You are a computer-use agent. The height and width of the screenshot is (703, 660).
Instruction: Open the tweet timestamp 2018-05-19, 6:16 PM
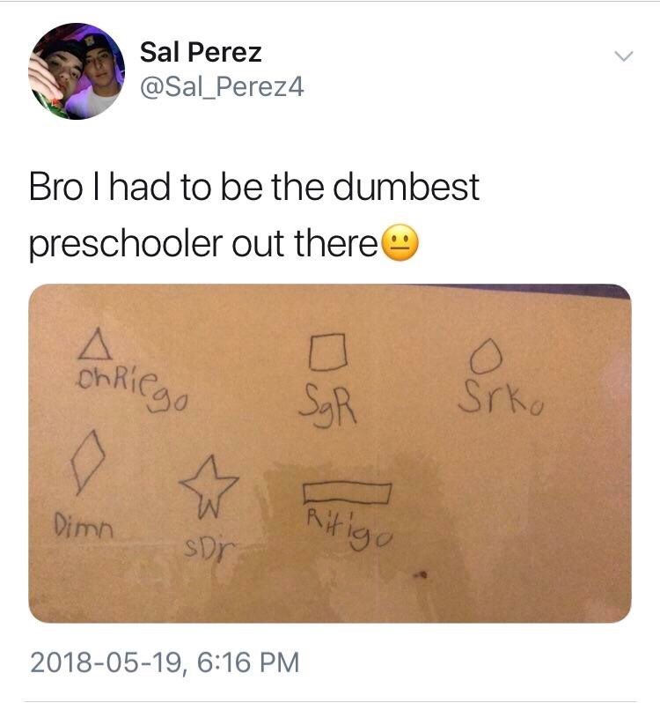165,662
